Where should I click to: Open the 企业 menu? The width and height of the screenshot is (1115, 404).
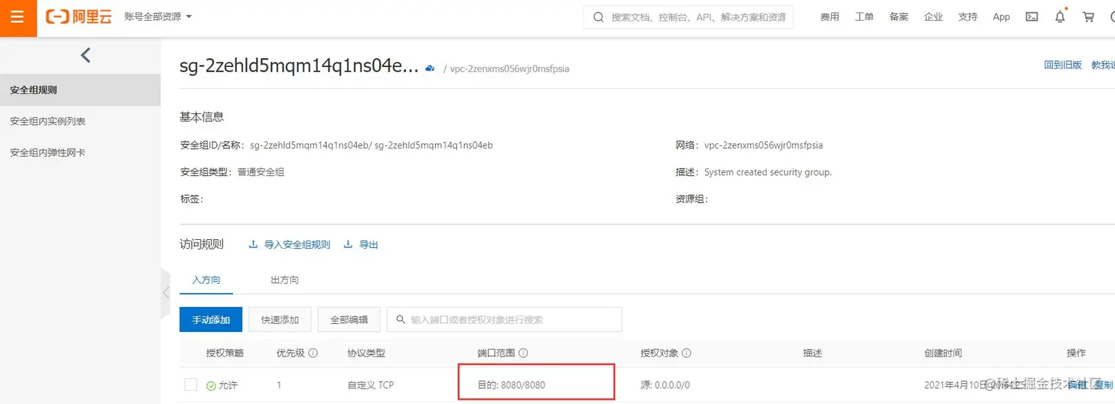pos(934,17)
